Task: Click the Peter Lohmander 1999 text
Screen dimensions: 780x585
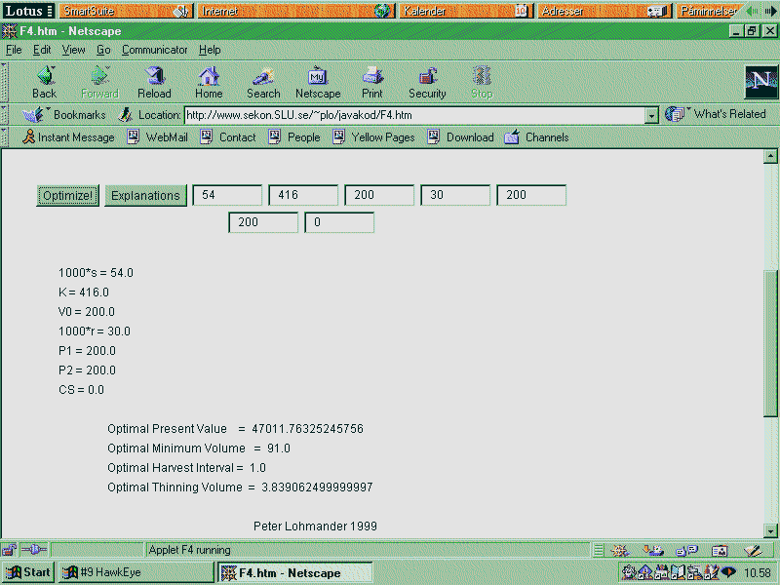Action: pos(315,526)
